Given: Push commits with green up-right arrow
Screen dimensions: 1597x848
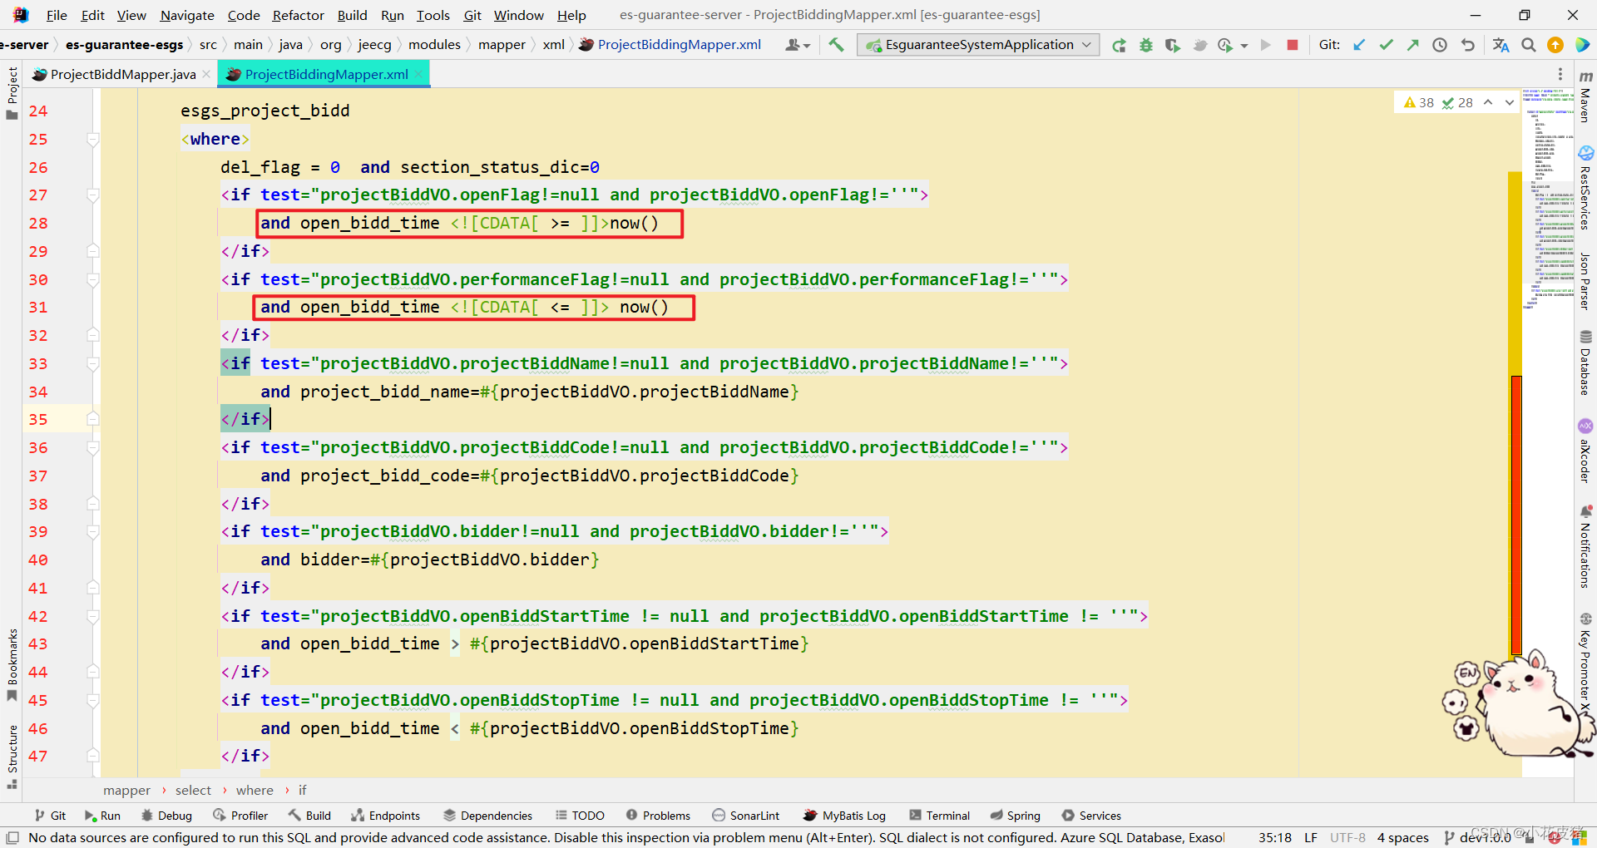Looking at the screenshot, I should 1412,45.
